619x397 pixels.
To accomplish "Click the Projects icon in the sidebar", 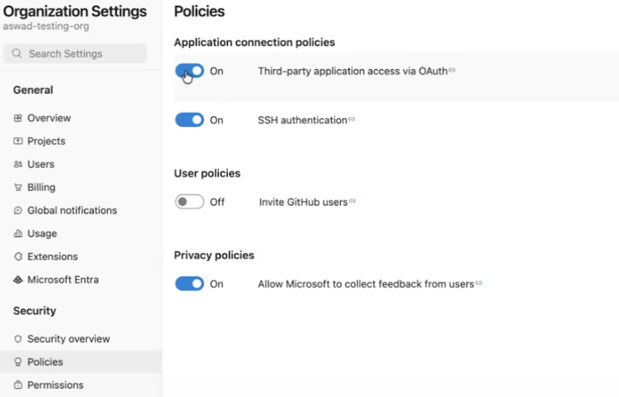I will 18,141.
